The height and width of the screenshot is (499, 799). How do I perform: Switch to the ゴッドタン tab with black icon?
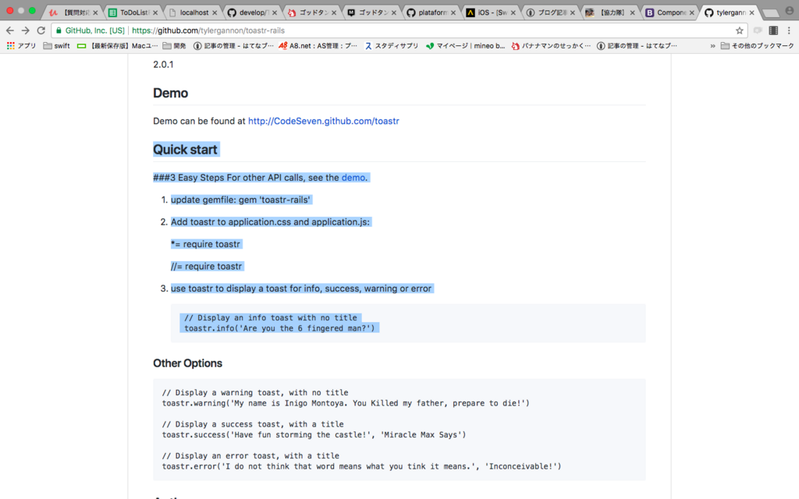[x=372, y=12]
